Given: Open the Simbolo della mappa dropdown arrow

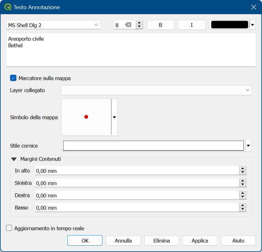Looking at the screenshot, I should pos(114,117).
